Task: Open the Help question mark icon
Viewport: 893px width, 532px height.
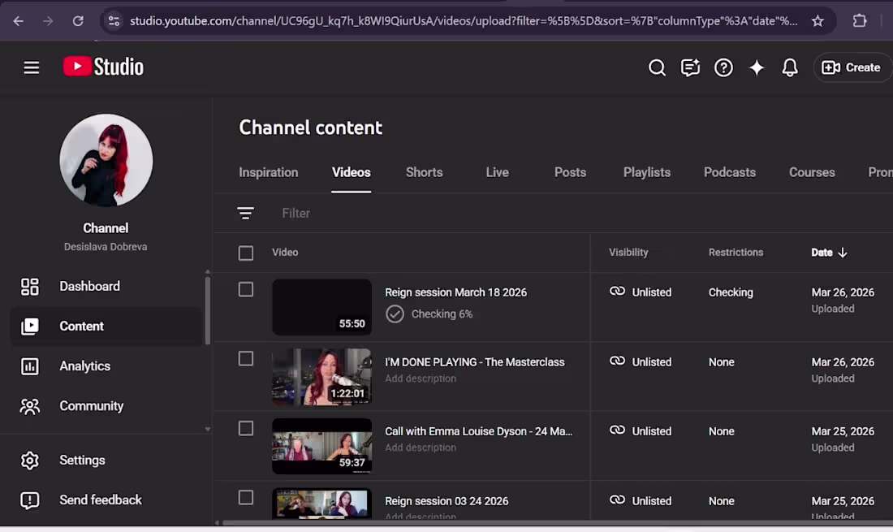Action: (723, 67)
